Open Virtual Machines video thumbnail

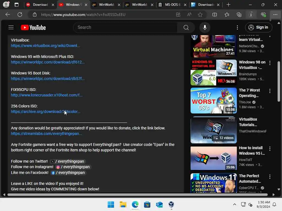[213, 46]
